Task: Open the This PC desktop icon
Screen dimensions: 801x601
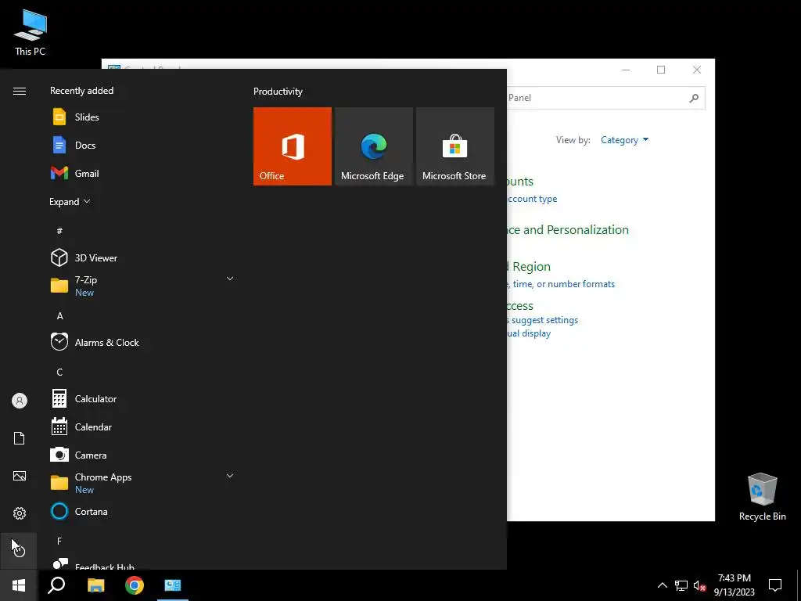Action: click(x=31, y=32)
